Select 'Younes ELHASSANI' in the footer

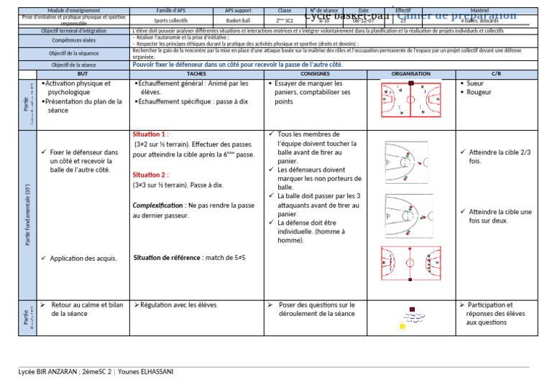coord(145,372)
